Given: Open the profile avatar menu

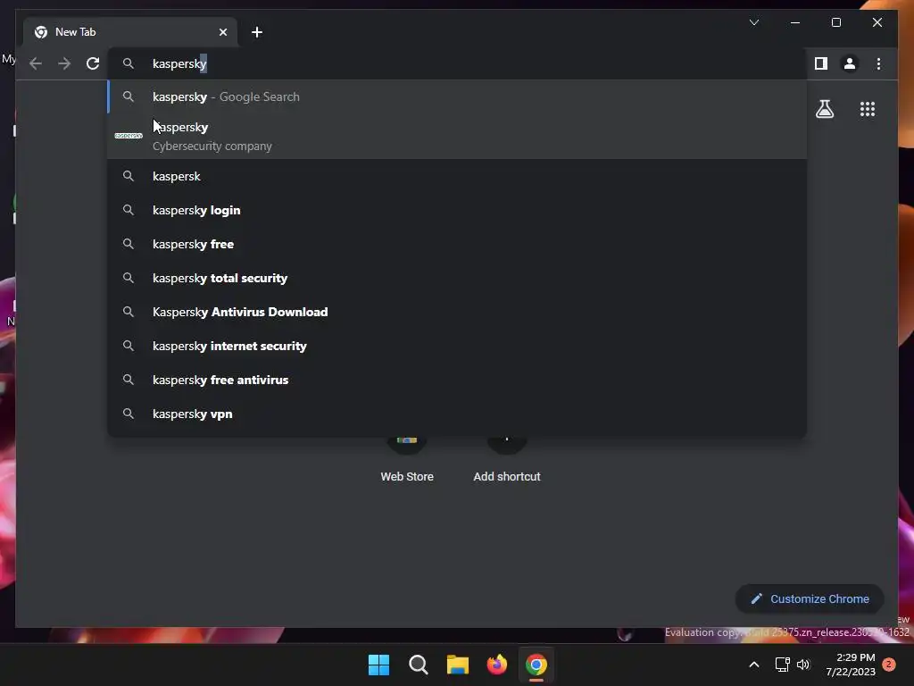Looking at the screenshot, I should click(850, 63).
